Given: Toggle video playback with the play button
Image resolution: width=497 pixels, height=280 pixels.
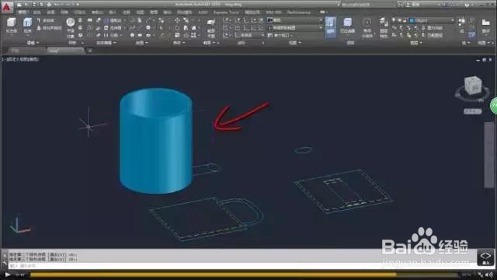Looking at the screenshot, I should pos(7,275).
